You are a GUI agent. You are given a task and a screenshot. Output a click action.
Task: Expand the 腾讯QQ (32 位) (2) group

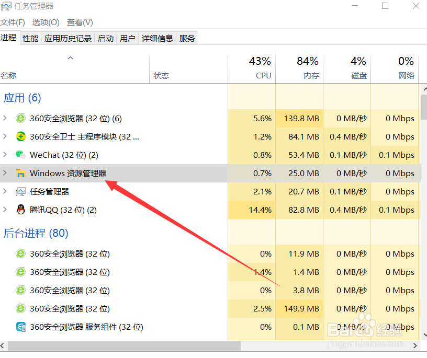(x=5, y=210)
